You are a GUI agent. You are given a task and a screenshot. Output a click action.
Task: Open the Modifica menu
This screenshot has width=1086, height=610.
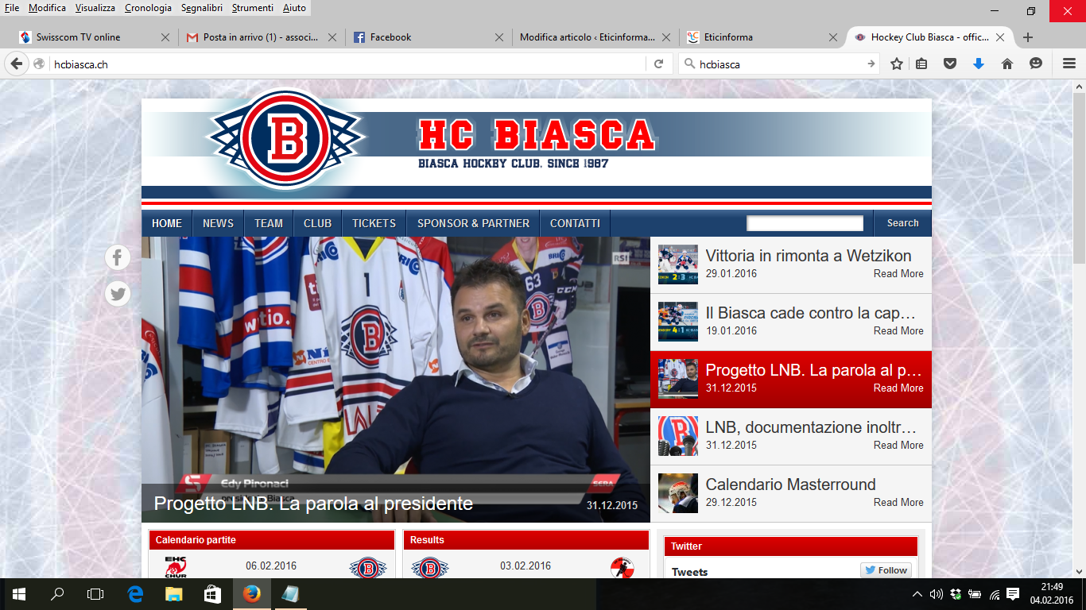pos(47,8)
